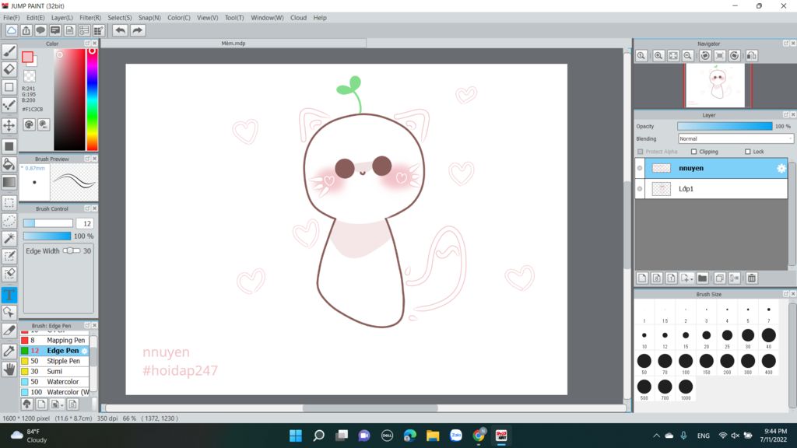Click the brush size value field
Image resolution: width=797 pixels, height=448 pixels.
(85, 223)
